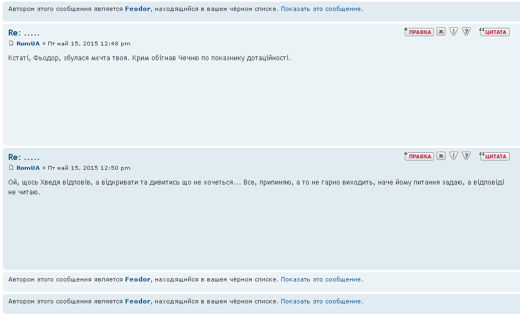
Task: Click ПРАВКА edit button on 12:48 post
Action: click(419, 32)
